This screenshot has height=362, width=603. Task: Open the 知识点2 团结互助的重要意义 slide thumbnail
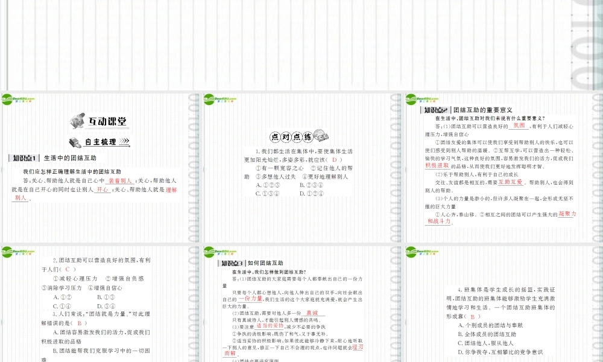(x=504, y=168)
